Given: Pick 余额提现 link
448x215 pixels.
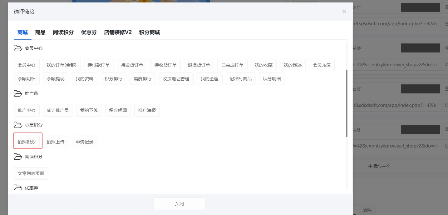Looking at the screenshot, I should (56, 79).
